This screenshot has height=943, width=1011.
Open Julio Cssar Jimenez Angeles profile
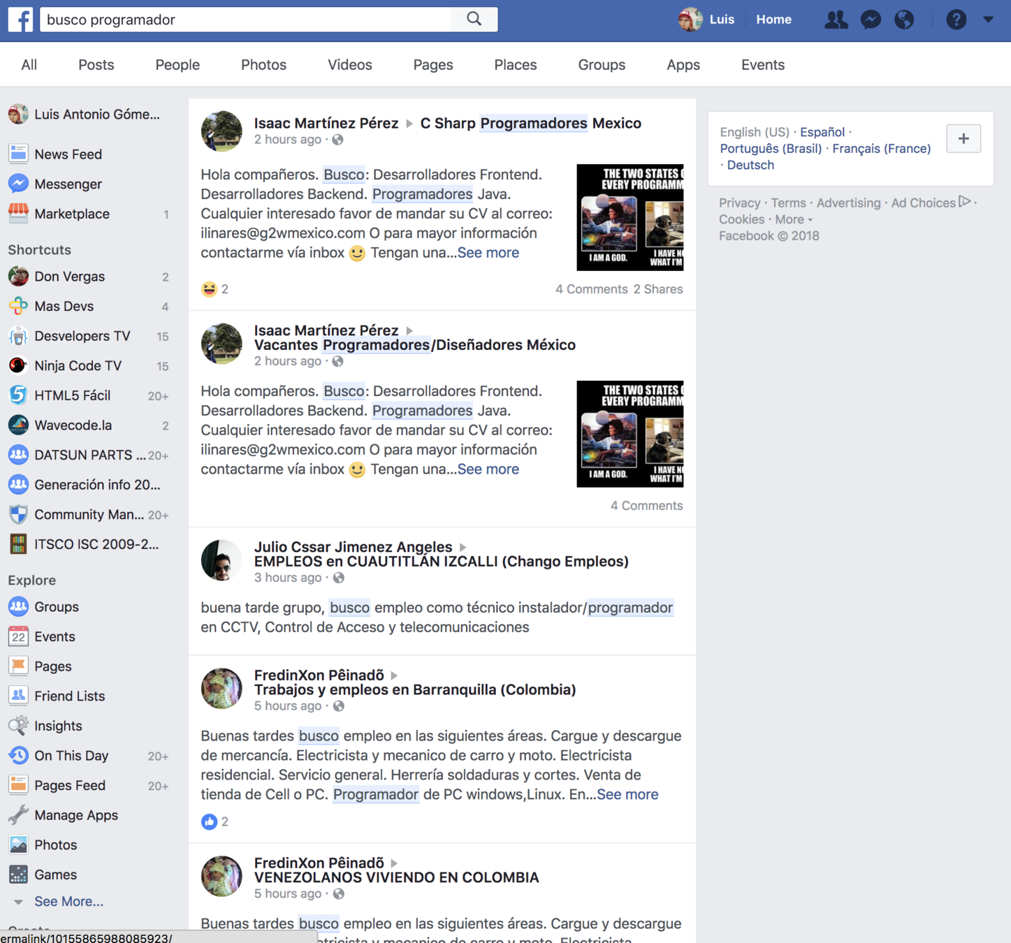353,547
